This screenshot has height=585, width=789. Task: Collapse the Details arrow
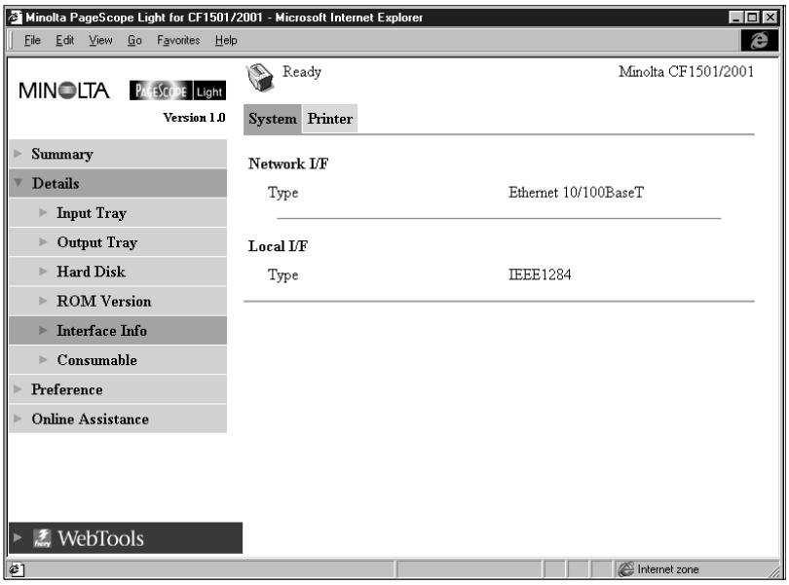click(19, 183)
